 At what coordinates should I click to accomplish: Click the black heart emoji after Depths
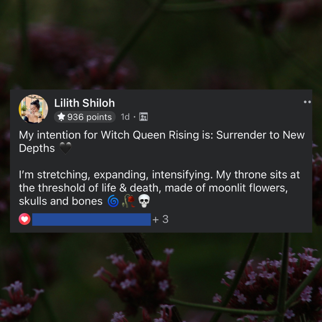pos(65,148)
